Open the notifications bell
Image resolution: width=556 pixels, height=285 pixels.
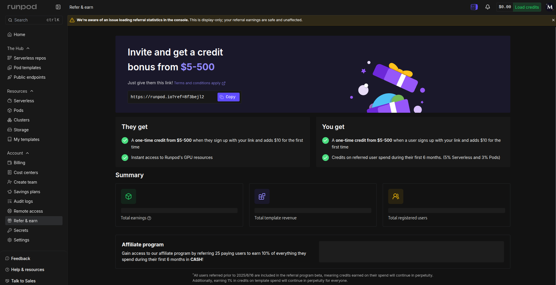tap(488, 7)
